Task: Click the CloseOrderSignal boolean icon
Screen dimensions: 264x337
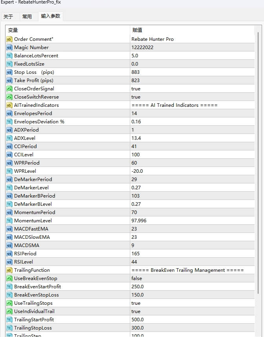Action: click(9, 88)
